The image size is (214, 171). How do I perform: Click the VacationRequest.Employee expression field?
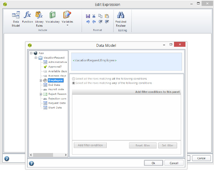126,62
